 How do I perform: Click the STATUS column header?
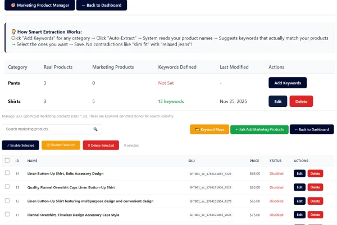[x=276, y=161]
